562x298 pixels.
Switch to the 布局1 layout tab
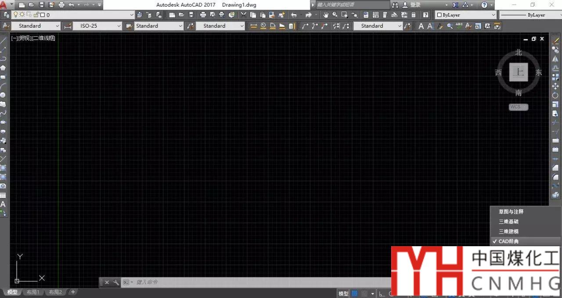point(33,292)
